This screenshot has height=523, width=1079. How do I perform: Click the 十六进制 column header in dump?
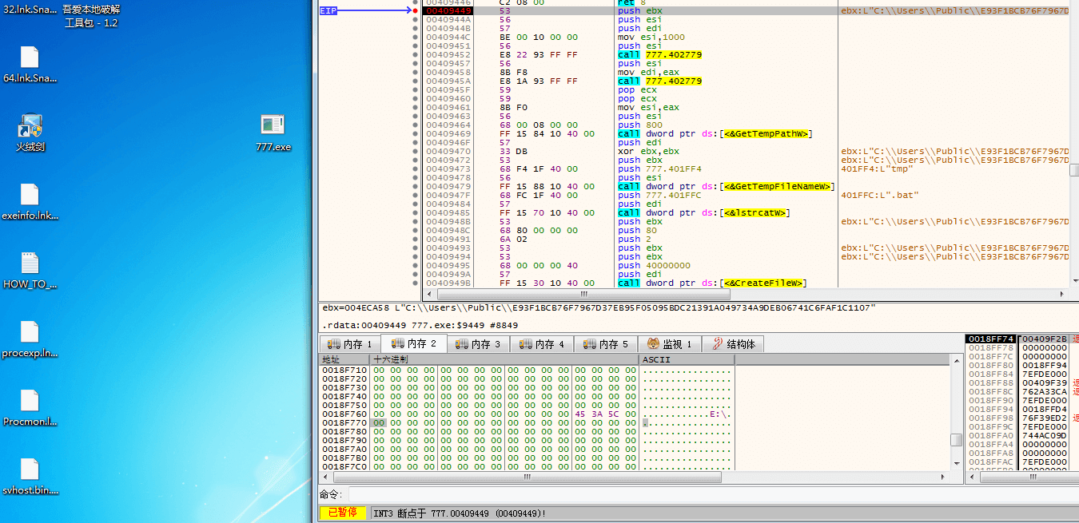(505, 360)
